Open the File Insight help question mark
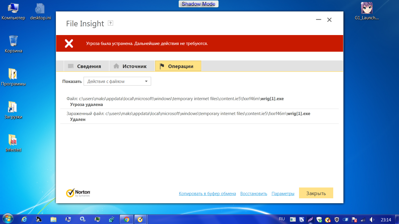The height and width of the screenshot is (224, 399). pyautogui.click(x=110, y=23)
